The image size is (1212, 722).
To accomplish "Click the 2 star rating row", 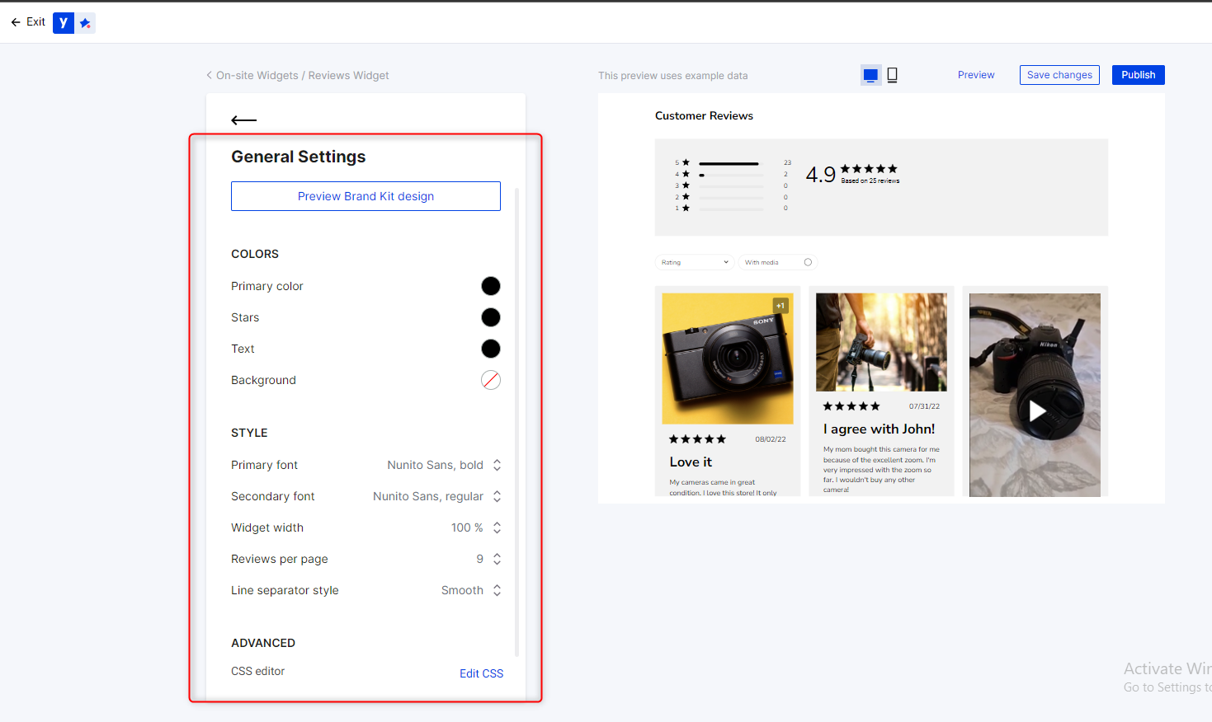I will 733,198.
